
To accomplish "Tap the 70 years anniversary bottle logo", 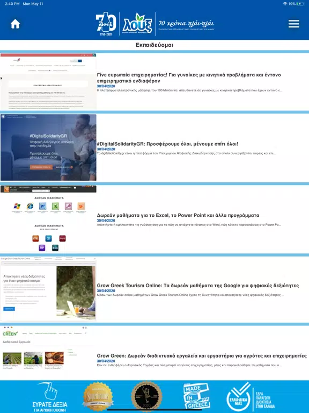I will (x=106, y=24).
